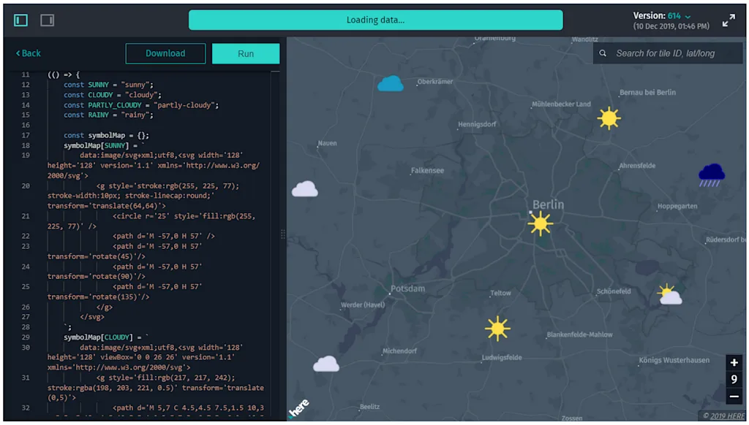Click the Run button
This screenshot has height=425, width=749.
click(x=246, y=53)
